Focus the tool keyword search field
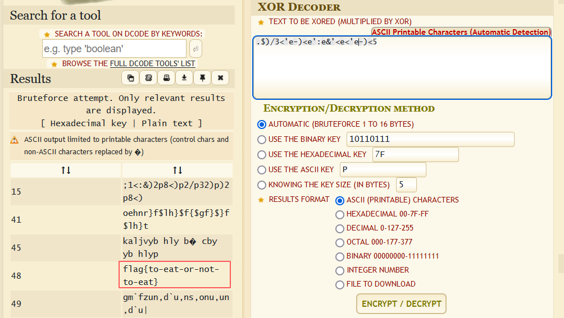Screen dimensions: 564x318 pos(114,49)
